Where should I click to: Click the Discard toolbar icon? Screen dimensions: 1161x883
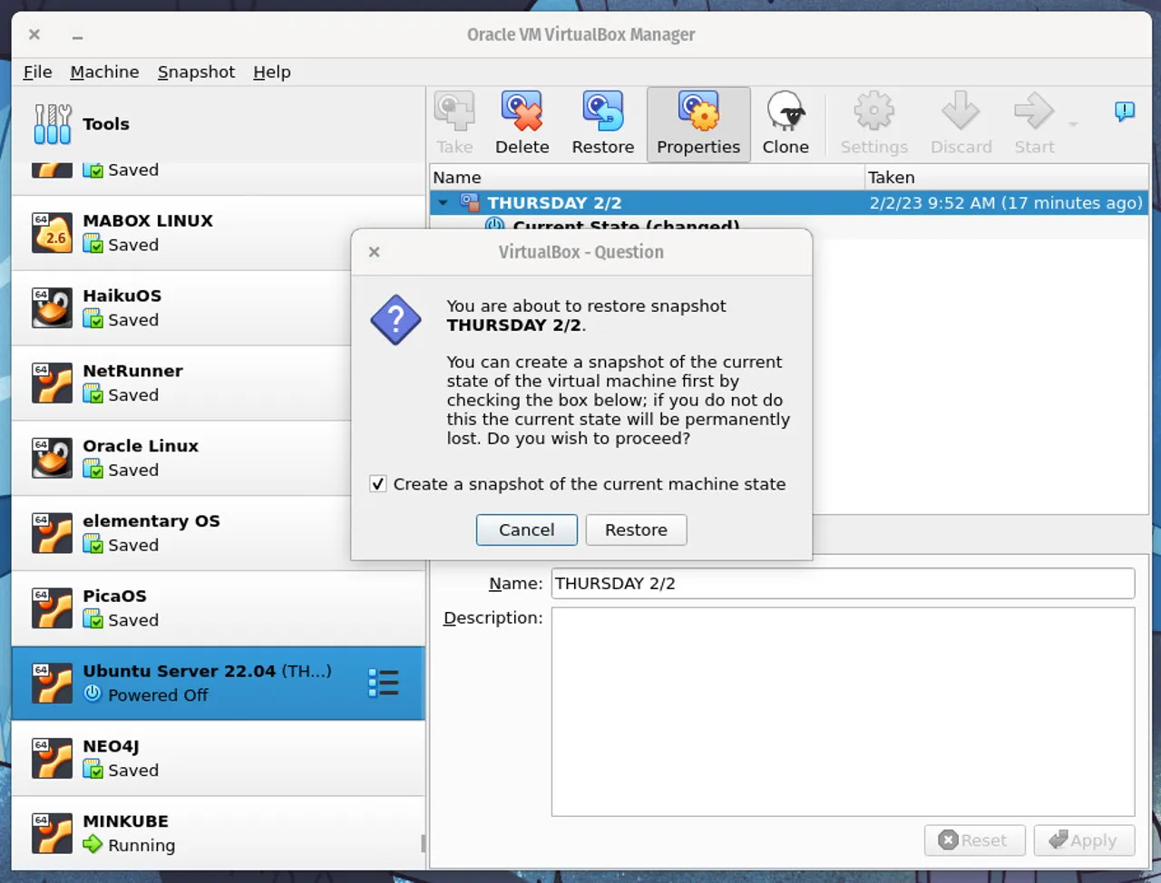961,112
